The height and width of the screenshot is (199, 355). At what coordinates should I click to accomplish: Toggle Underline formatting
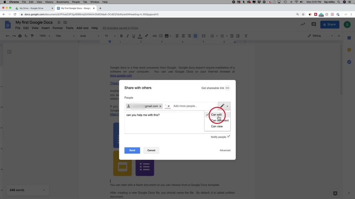point(134,36)
